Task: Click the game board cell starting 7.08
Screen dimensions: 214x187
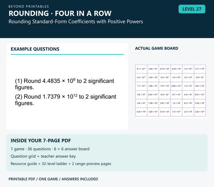Action: point(153,103)
